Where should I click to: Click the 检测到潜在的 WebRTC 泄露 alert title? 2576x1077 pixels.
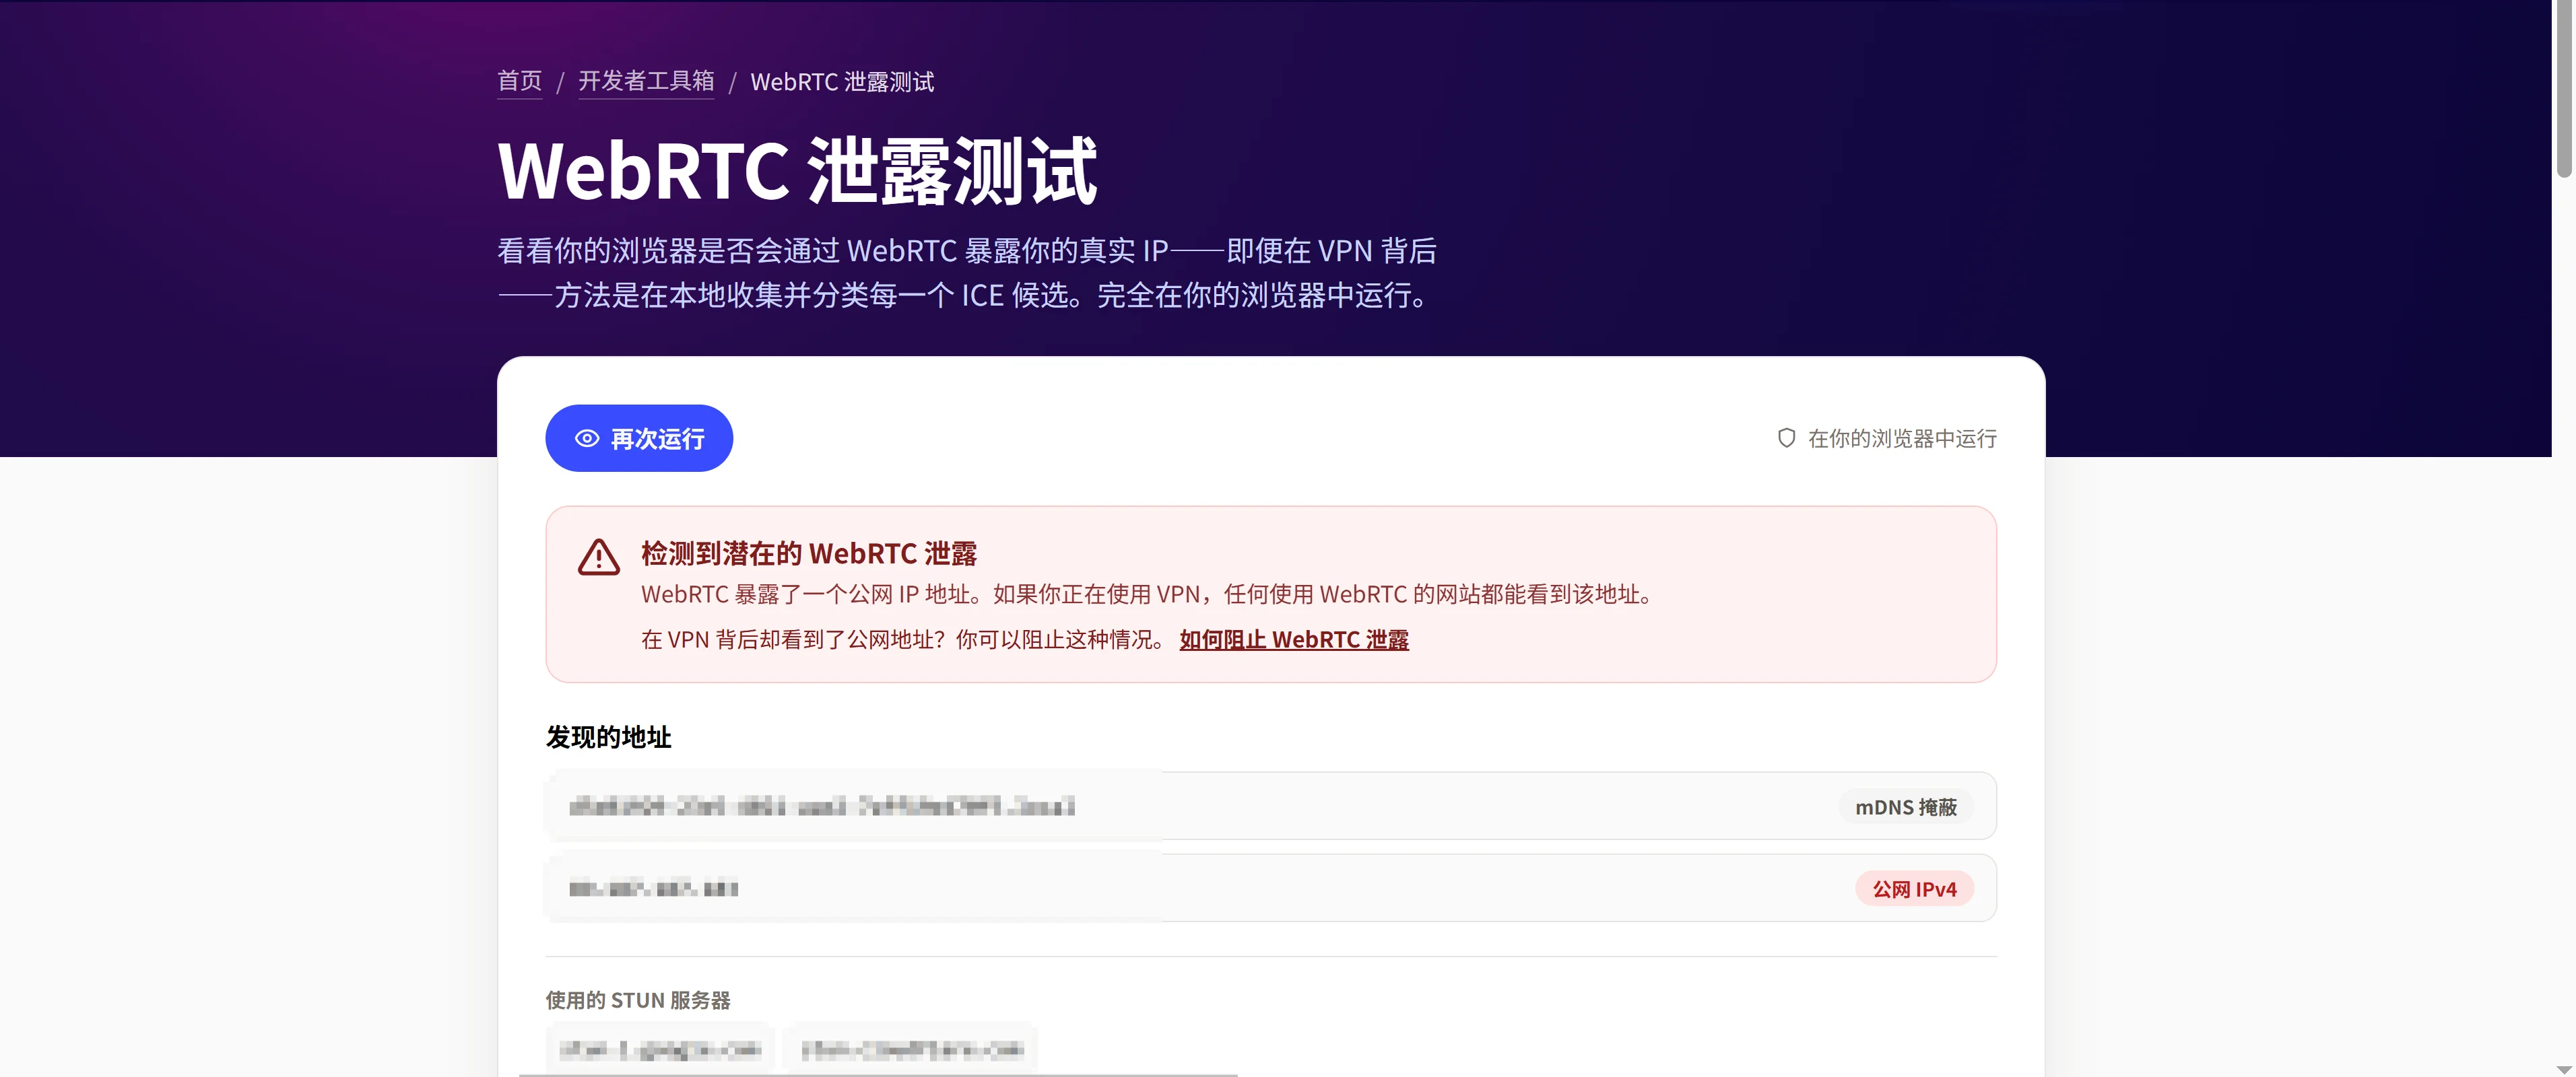coord(809,553)
